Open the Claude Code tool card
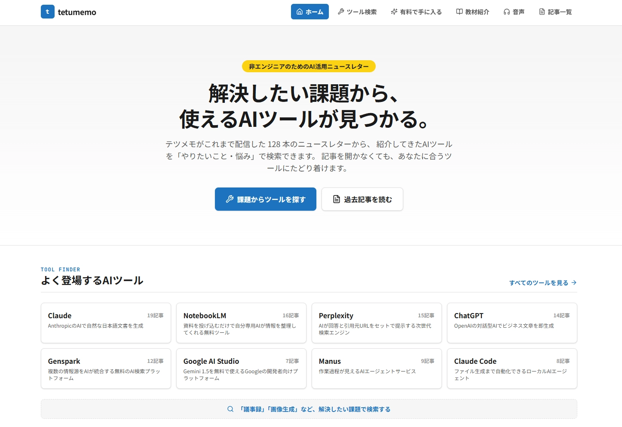Viewport: 622px width, 427px height. point(512,369)
